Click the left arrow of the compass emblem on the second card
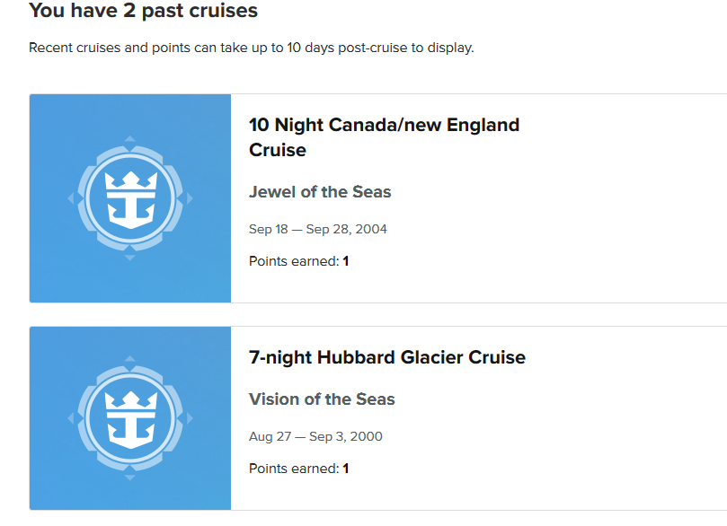This screenshot has width=727, height=526. [71, 418]
